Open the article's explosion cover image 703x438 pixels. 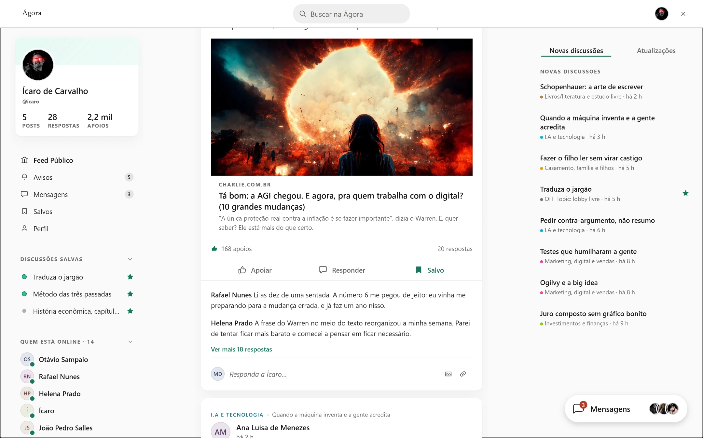click(x=342, y=107)
